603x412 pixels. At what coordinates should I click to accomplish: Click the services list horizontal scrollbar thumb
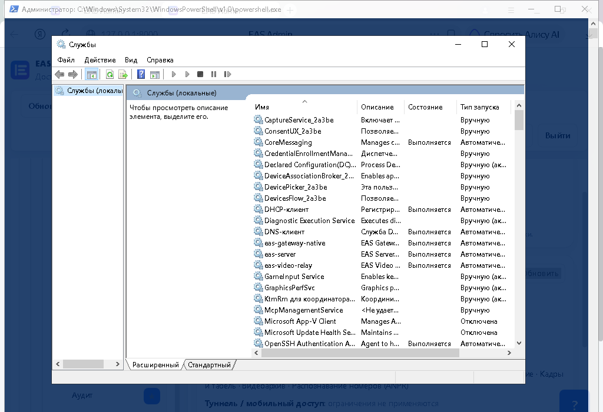(360, 353)
